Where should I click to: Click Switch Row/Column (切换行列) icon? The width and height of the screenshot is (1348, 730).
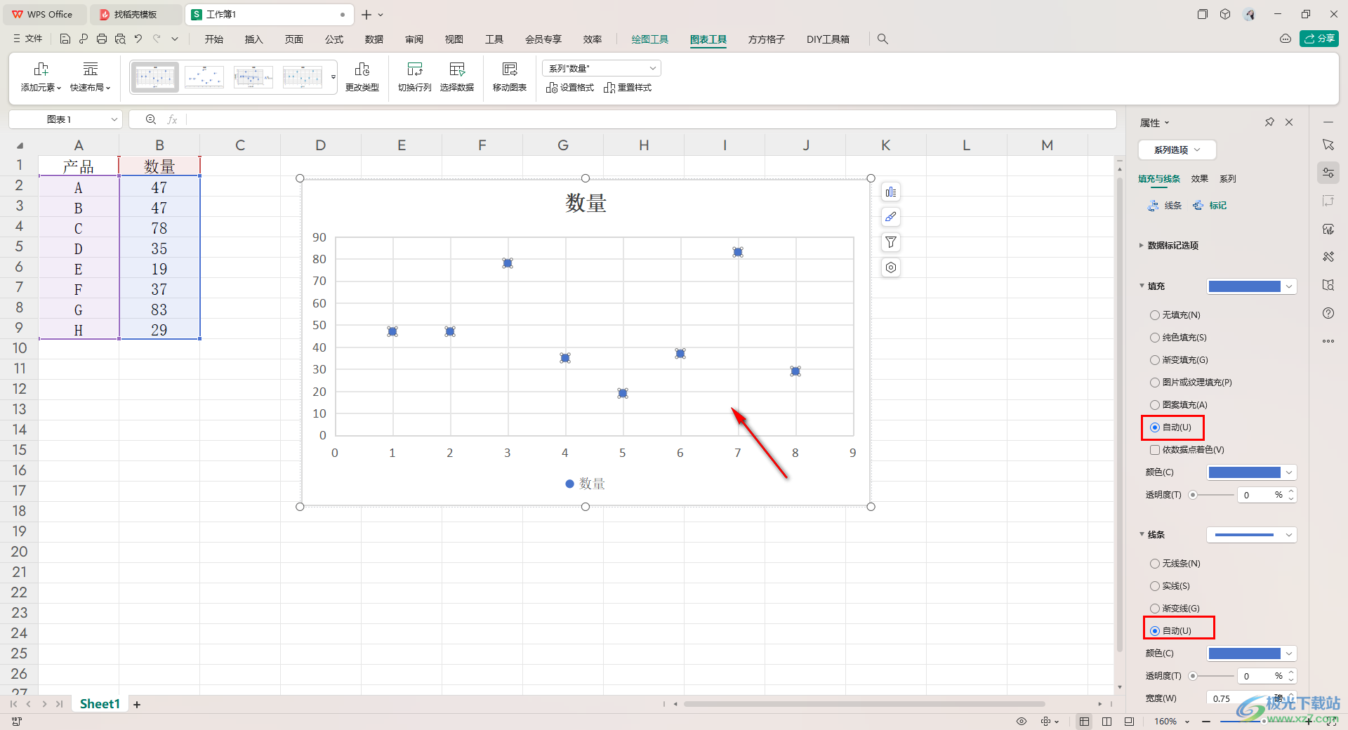coord(414,77)
